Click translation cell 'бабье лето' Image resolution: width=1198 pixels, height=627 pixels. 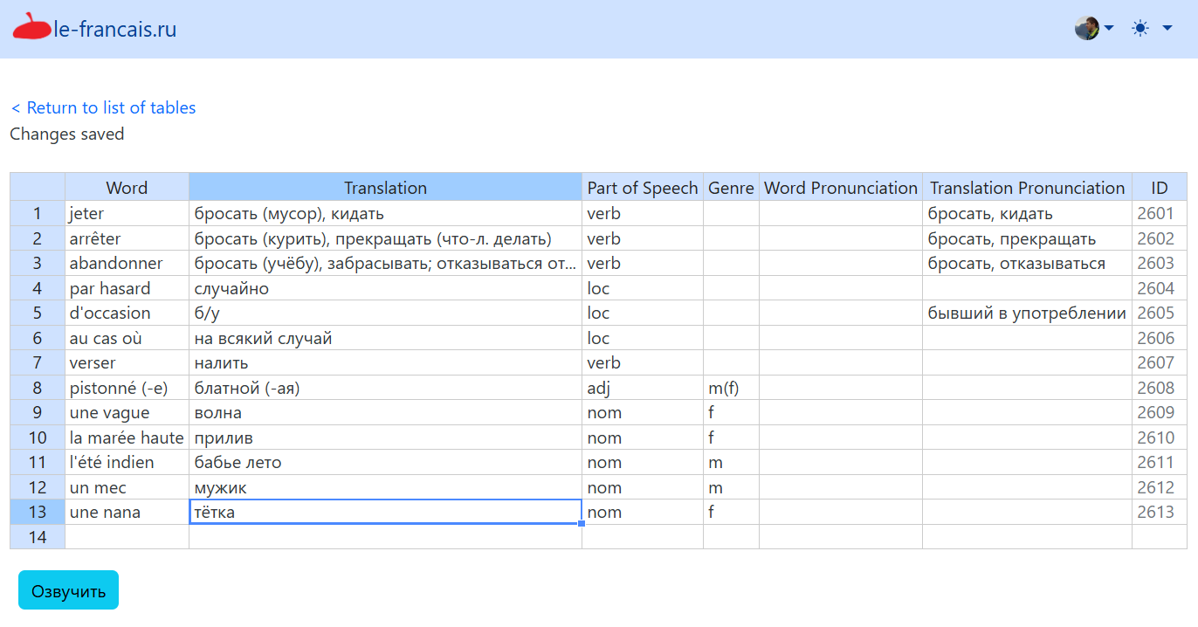click(385, 463)
